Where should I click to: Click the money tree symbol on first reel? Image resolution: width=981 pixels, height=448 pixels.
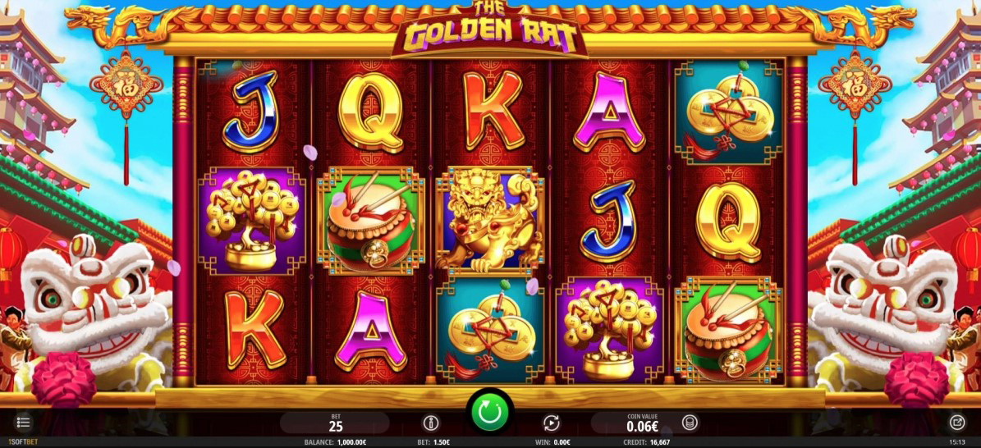[251, 220]
